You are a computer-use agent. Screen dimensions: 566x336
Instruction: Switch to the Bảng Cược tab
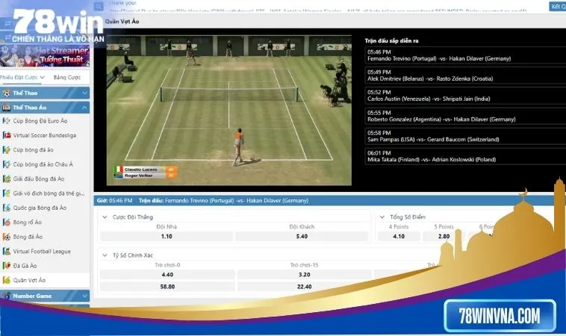67,78
